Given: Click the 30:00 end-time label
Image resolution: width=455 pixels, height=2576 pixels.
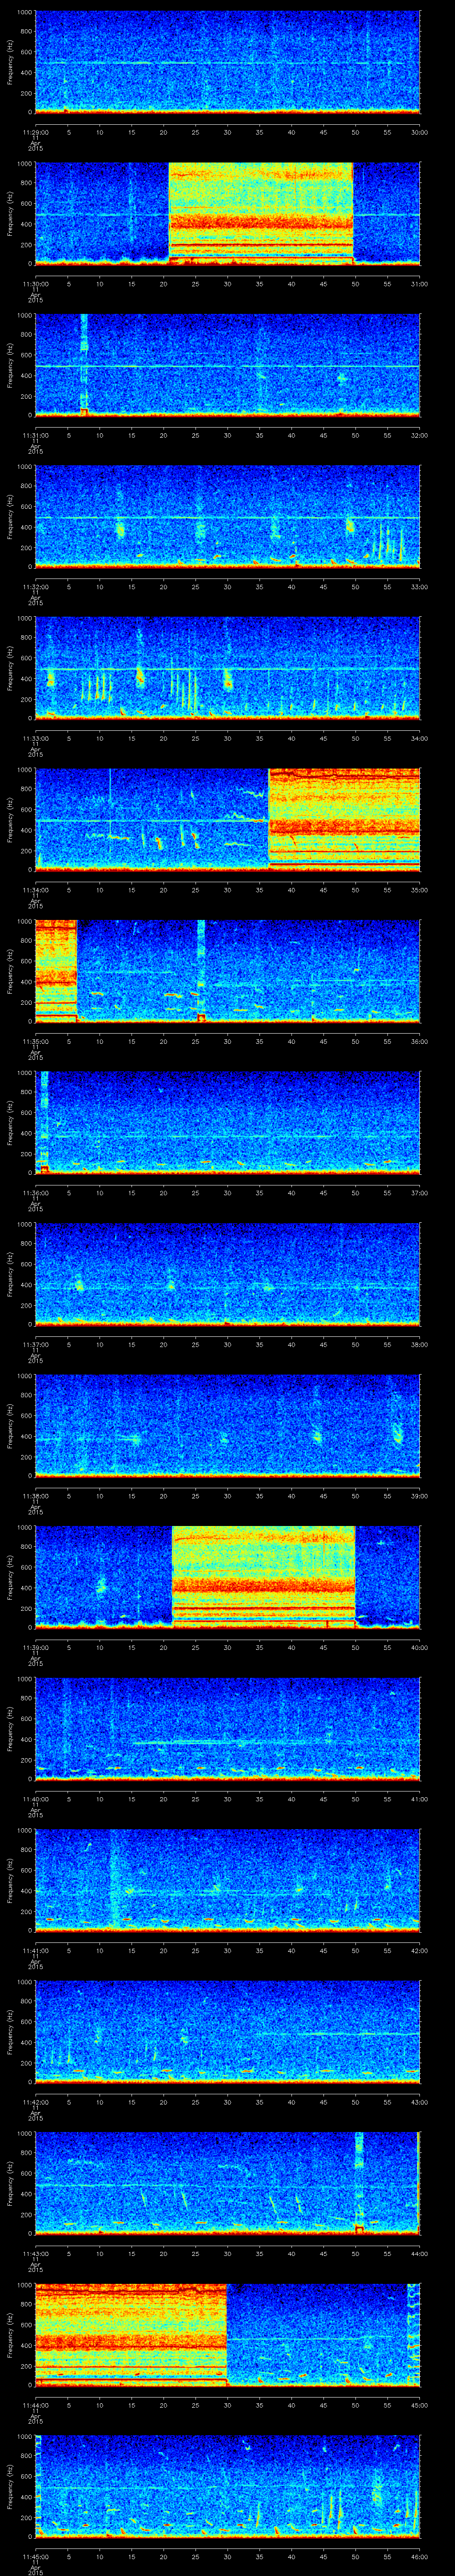Looking at the screenshot, I should [x=420, y=131].
